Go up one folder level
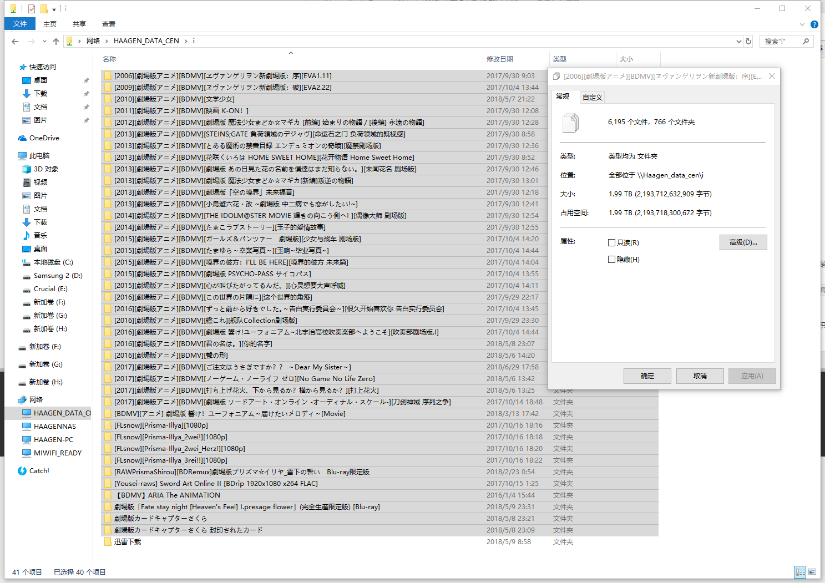 click(56, 41)
